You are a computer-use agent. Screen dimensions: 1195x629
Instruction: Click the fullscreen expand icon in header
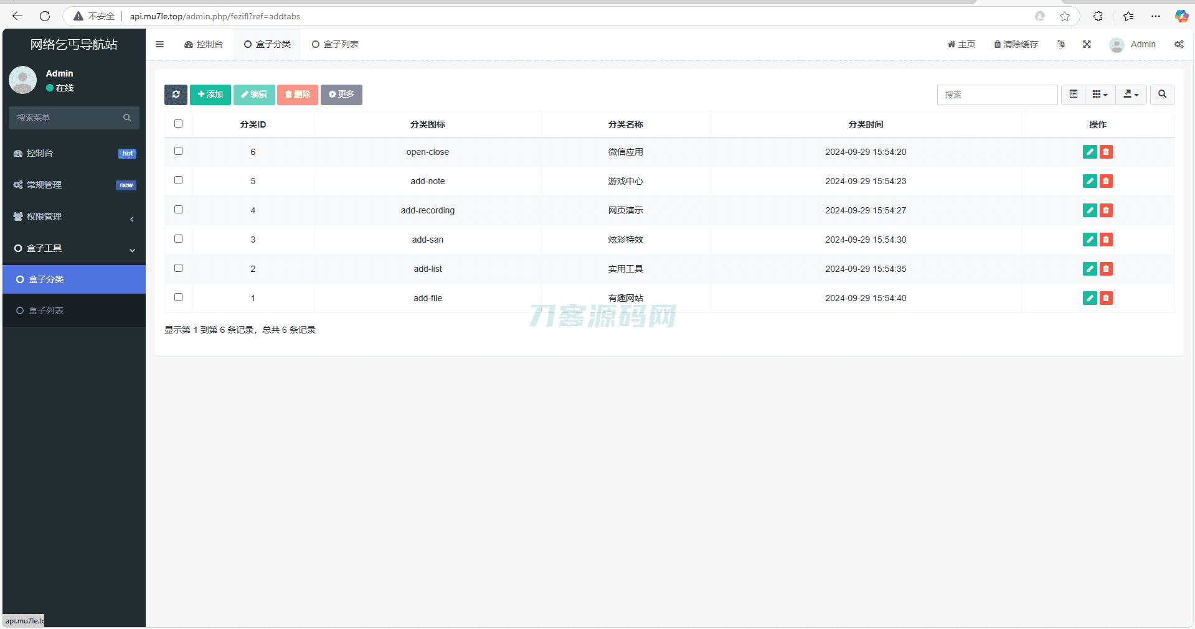[1087, 44]
